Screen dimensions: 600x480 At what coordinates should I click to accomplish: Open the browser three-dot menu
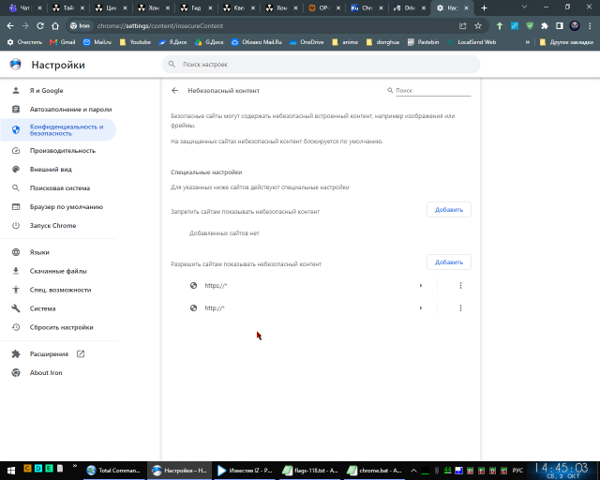590,25
